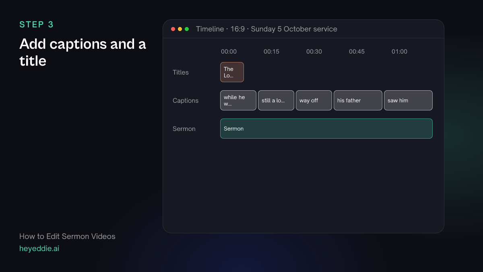The width and height of the screenshot is (483, 272).
Task: Select the 'his father' caption clip
Action: 358,100
